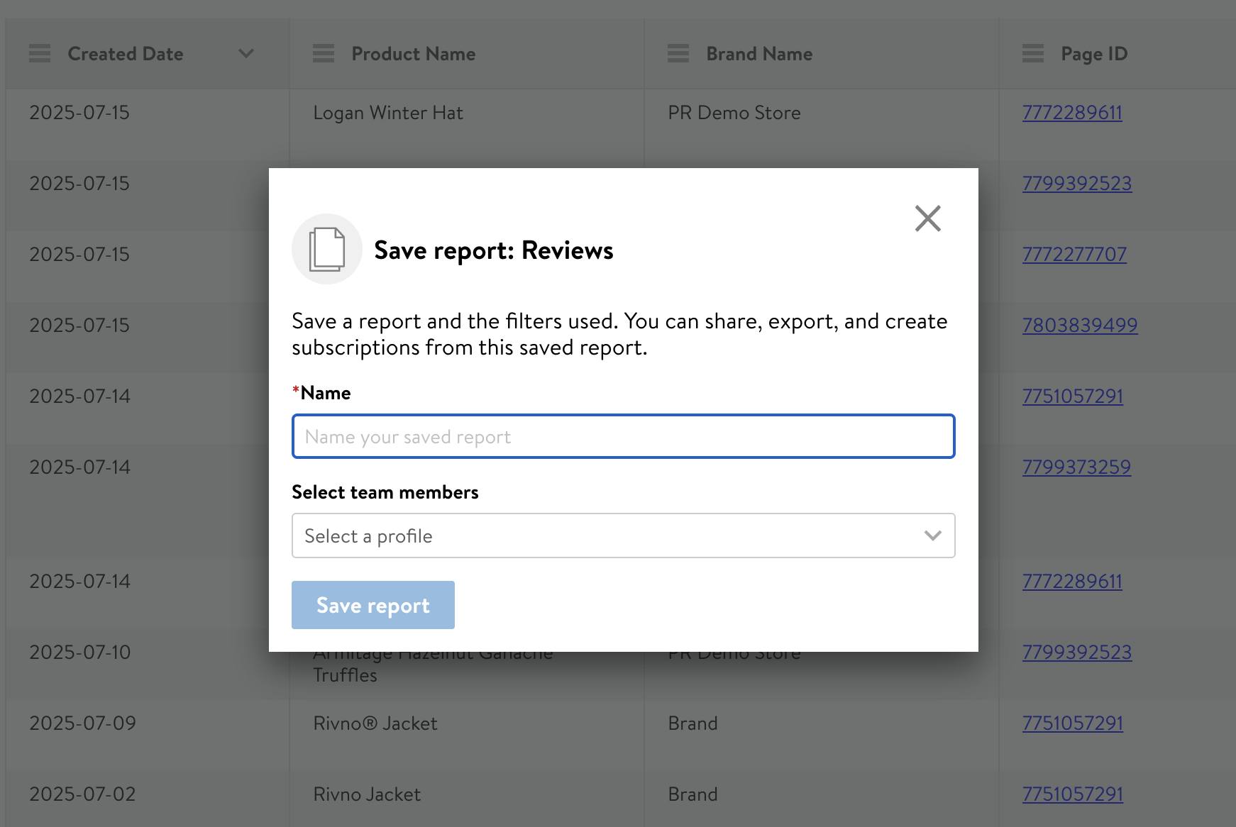1236x827 pixels.
Task: Expand team members dropdown chevron
Action: 932,535
